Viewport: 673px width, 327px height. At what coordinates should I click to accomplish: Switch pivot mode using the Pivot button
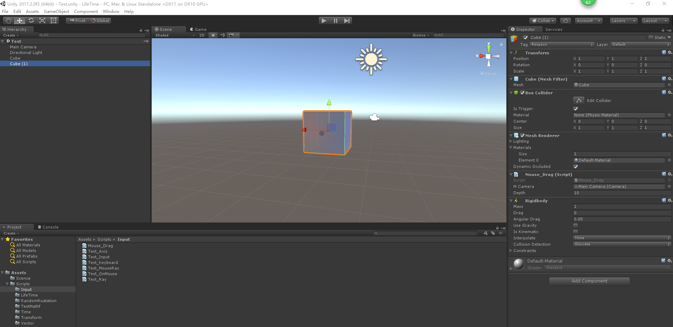click(77, 20)
